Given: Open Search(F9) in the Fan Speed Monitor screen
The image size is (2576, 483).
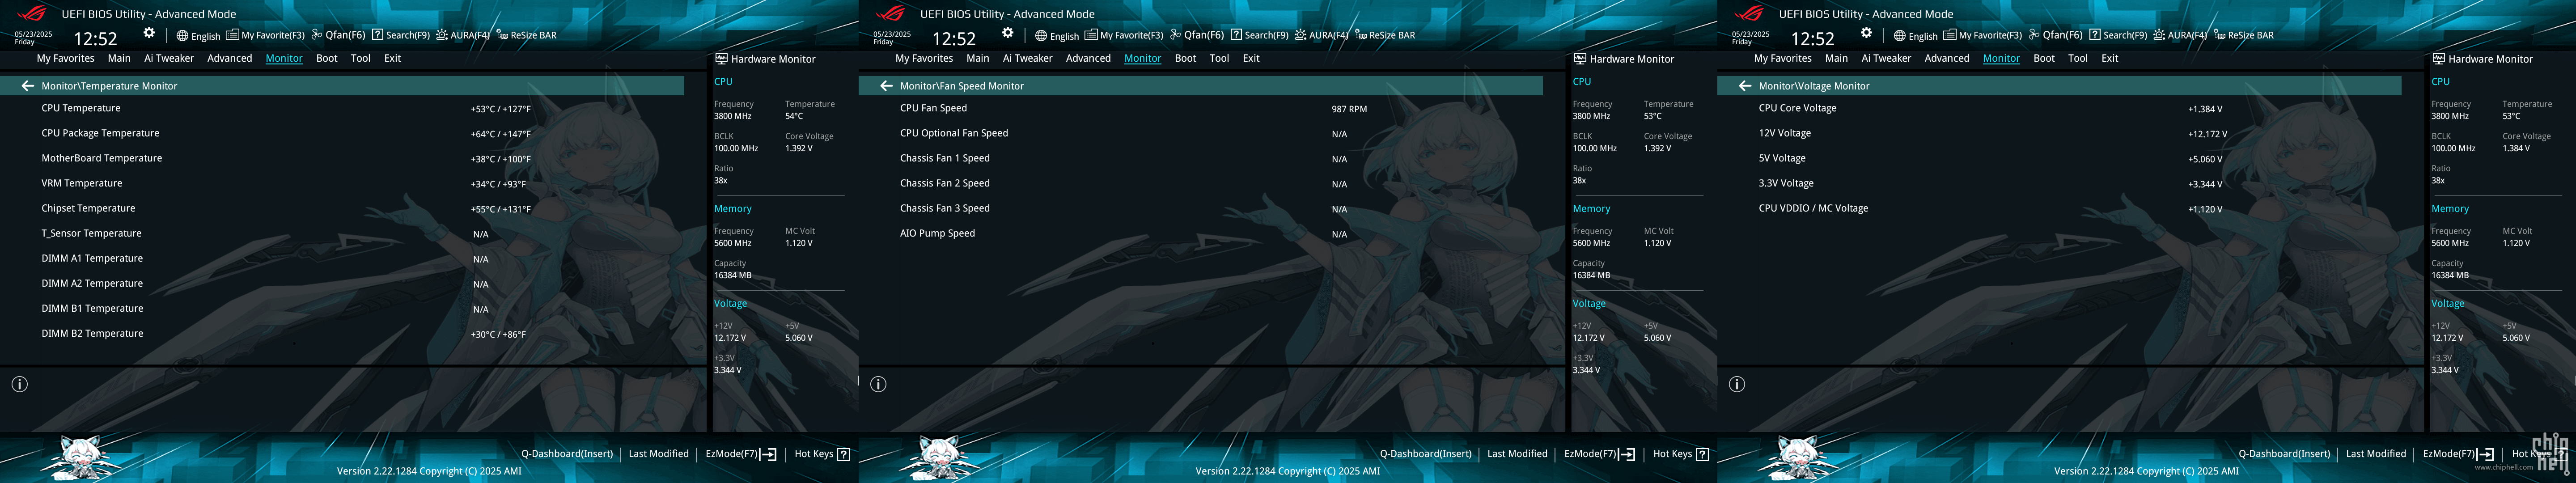Looking at the screenshot, I should coord(1260,35).
